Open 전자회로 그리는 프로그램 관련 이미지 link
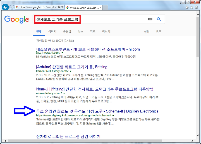The width and height of the screenshot is (201, 144). pyautogui.click(x=68, y=136)
